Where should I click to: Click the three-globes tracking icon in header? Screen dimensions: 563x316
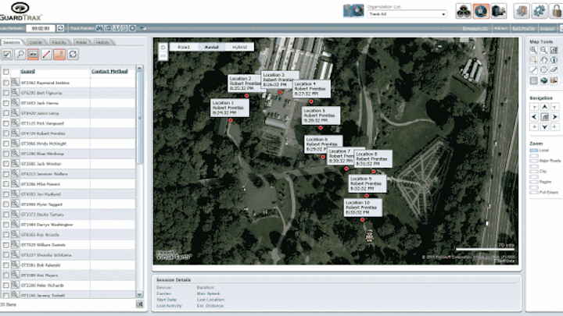[464, 11]
